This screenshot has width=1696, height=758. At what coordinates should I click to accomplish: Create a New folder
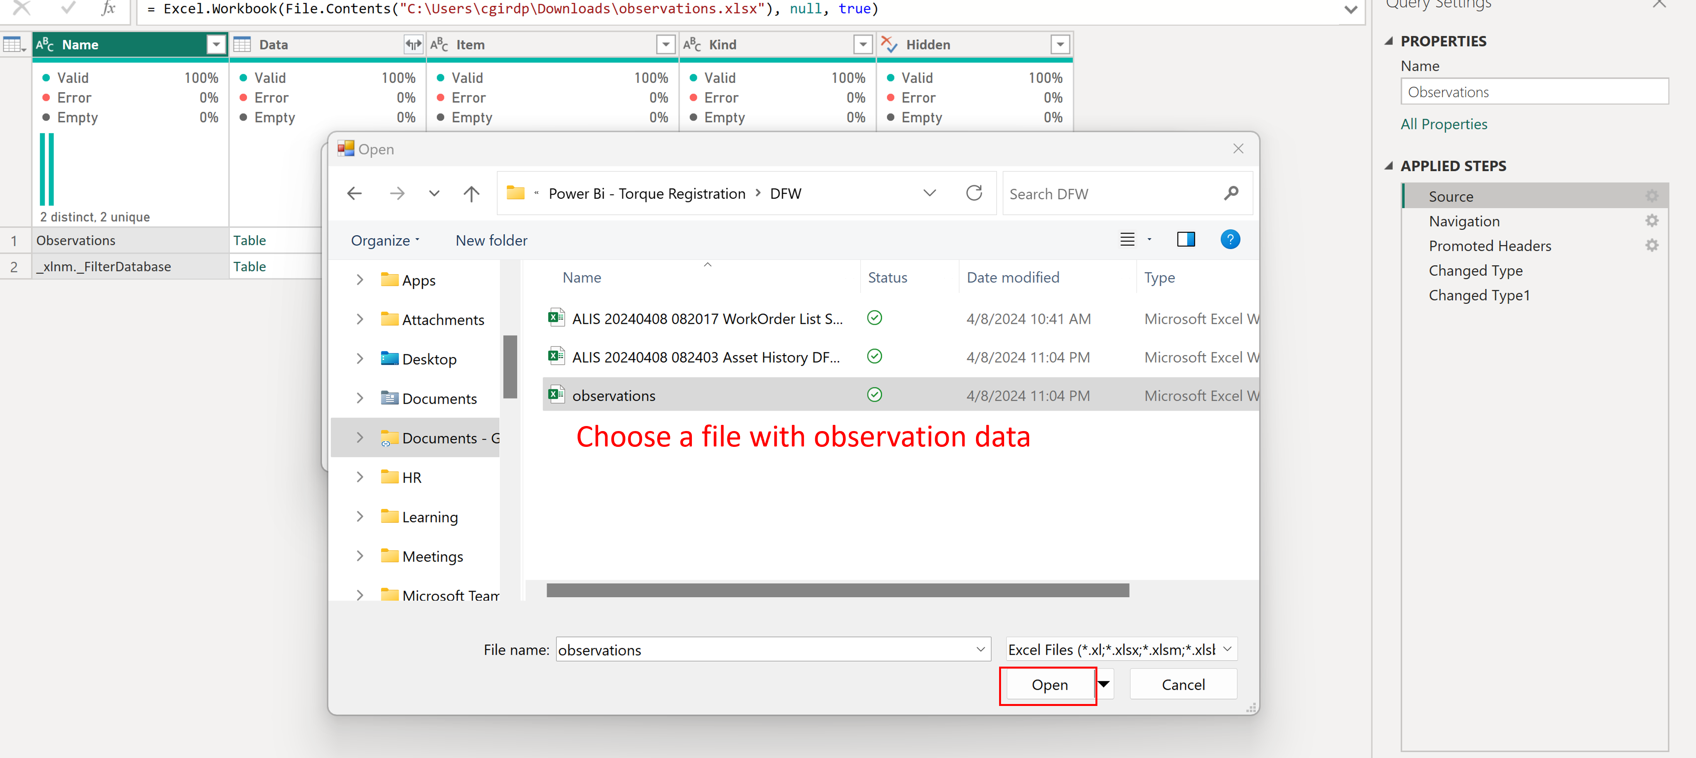(491, 240)
